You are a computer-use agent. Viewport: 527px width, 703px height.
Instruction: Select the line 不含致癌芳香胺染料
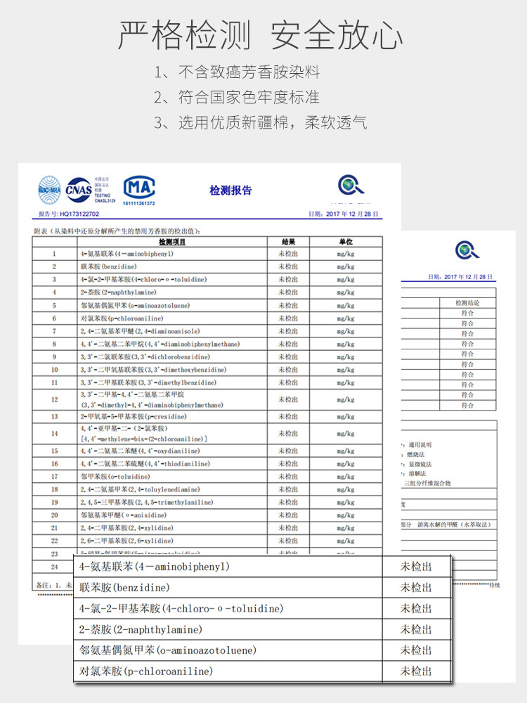pyautogui.click(x=249, y=72)
